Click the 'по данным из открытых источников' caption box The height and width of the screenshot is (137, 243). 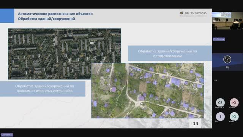point(43,89)
